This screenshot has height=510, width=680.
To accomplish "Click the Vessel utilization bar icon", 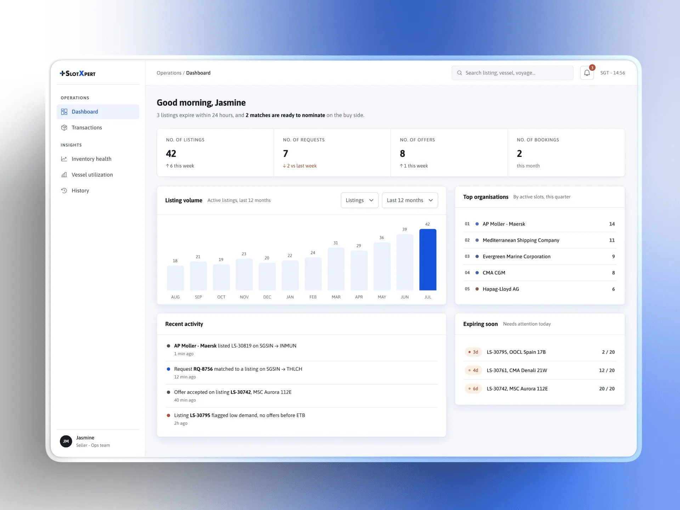I will [x=64, y=175].
